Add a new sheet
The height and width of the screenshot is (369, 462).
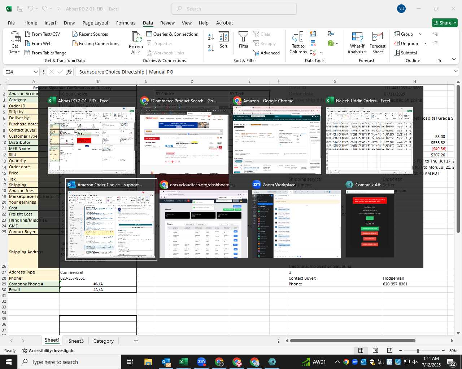[136, 341]
